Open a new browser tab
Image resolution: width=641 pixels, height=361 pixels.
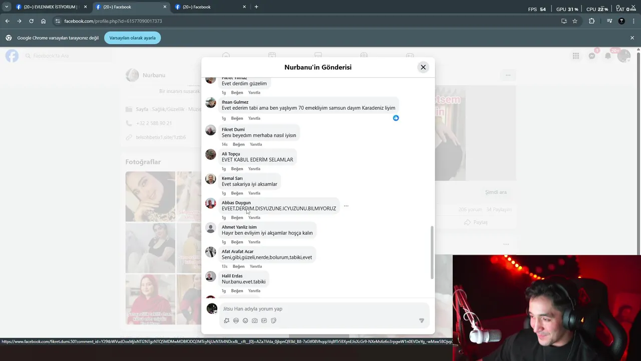click(256, 7)
